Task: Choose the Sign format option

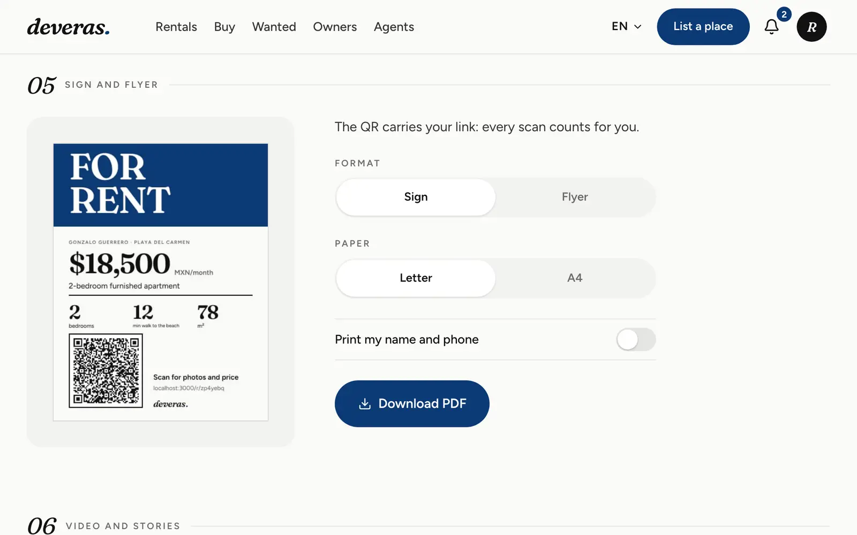Action: (x=416, y=197)
